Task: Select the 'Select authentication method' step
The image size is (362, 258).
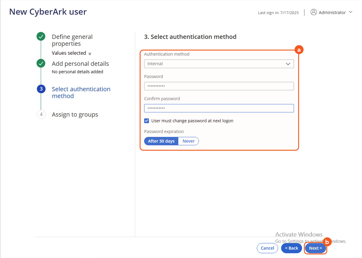Action: [x=81, y=92]
